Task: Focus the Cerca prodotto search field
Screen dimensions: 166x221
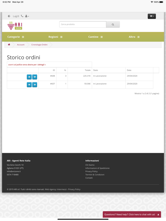Action: pos(83,24)
